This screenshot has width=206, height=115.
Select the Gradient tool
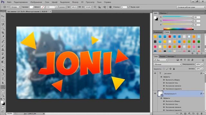pyautogui.click(x=3, y=62)
